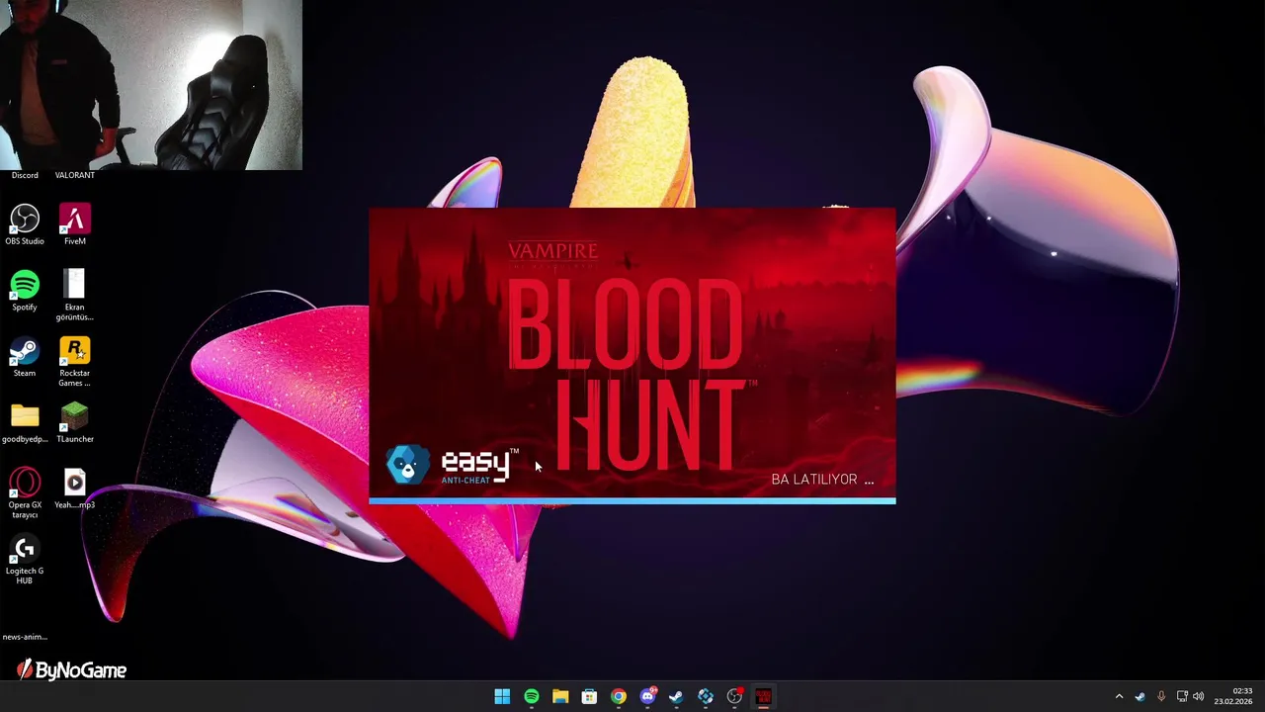Open the VALORANT desktop shortcut
Screen dimensions: 1265x712
[75, 175]
